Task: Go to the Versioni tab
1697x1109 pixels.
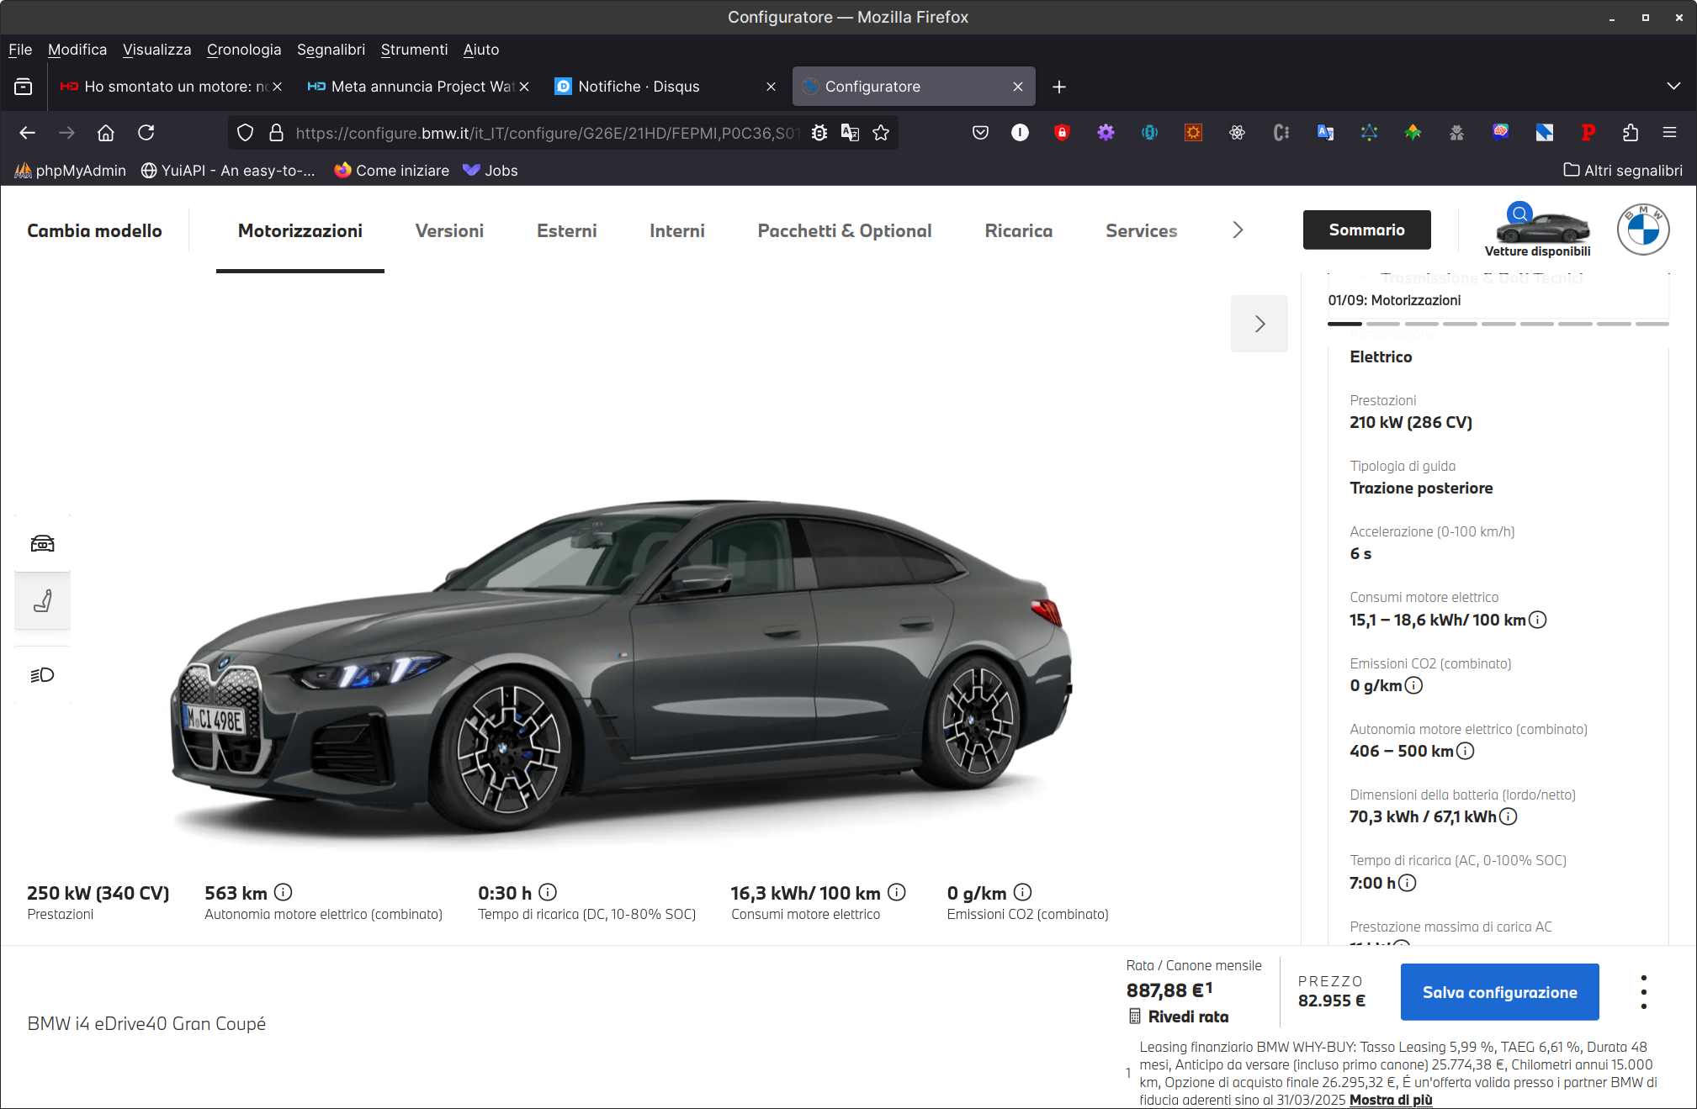Action: tap(449, 231)
